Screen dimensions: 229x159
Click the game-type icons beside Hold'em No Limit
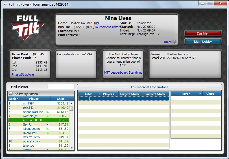96,23
